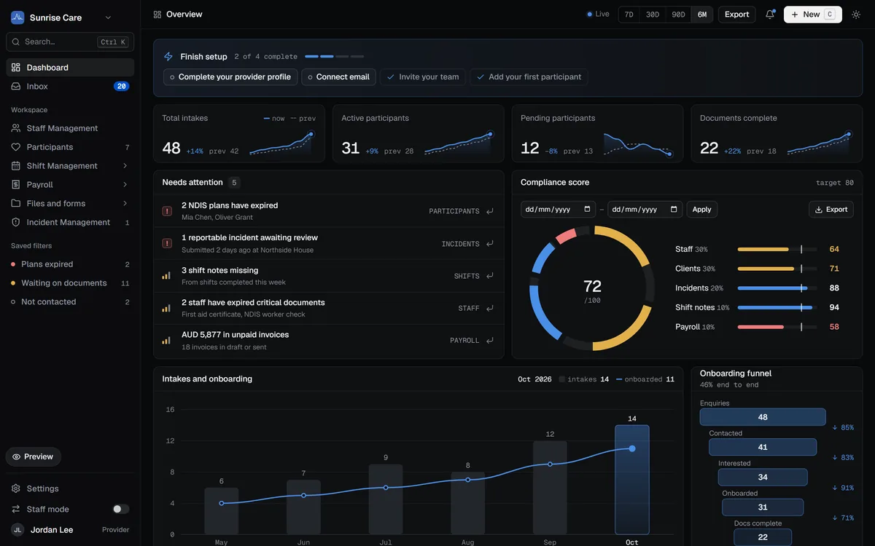Select the 30D time range

tap(653, 15)
